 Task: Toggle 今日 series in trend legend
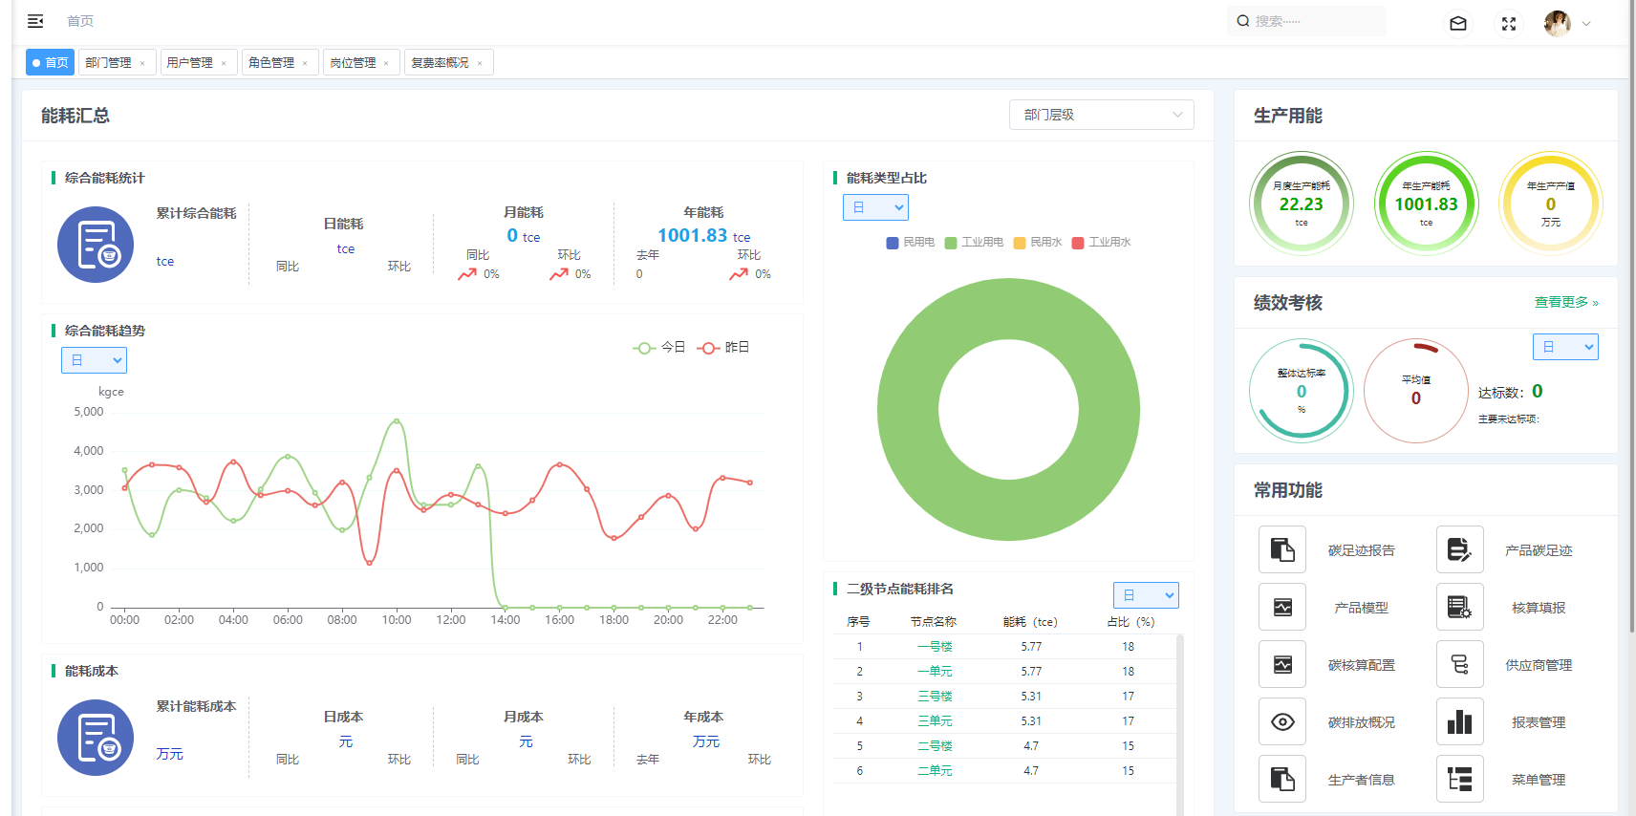tap(659, 348)
